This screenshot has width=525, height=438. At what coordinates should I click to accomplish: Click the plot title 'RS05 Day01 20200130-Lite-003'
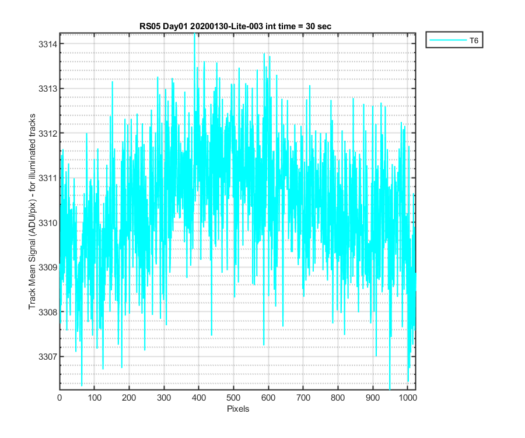236,26
